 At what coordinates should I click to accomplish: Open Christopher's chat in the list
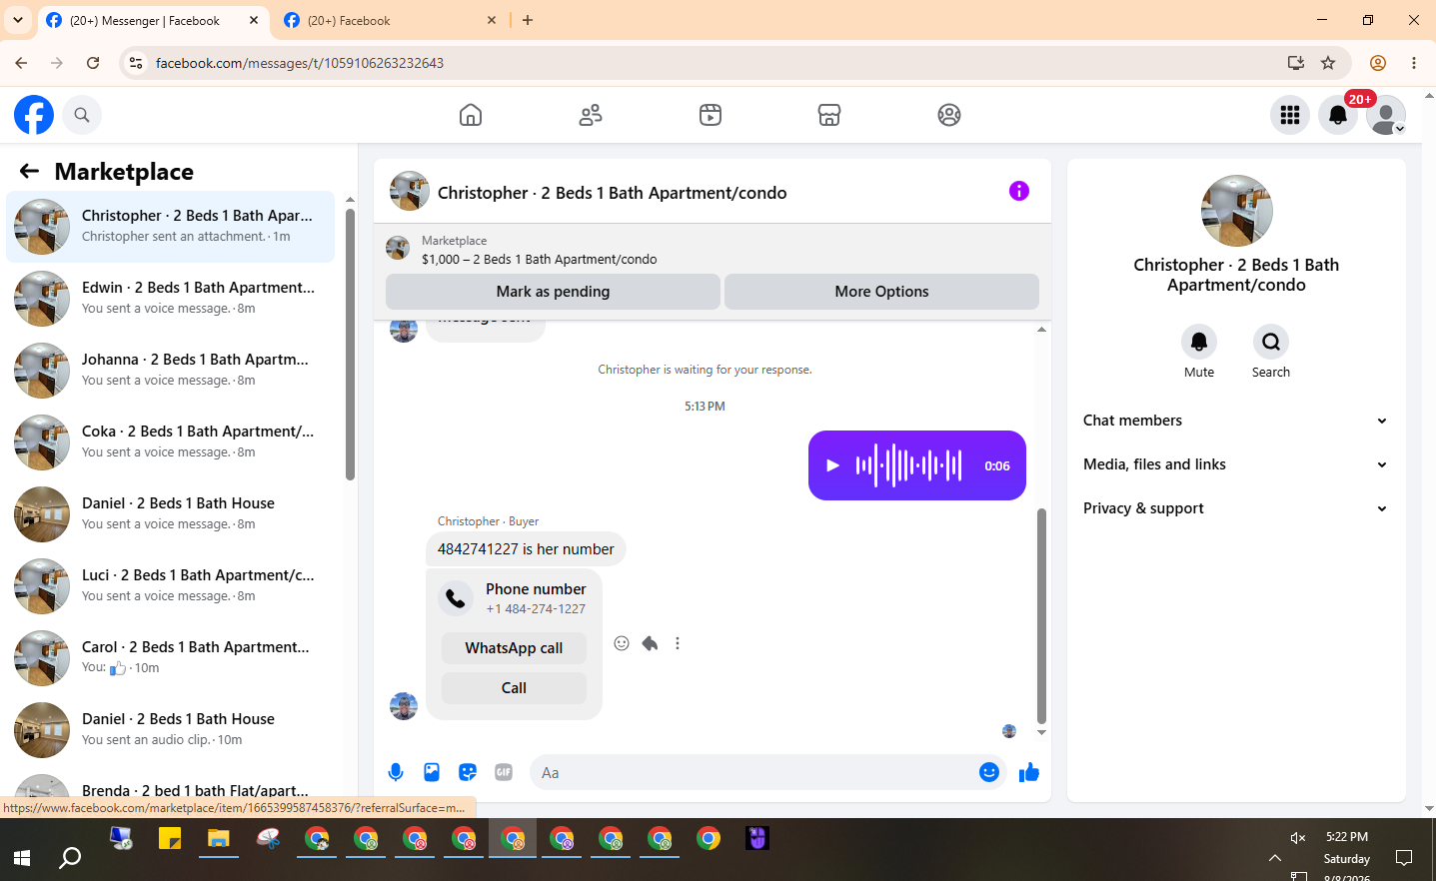[x=171, y=227]
